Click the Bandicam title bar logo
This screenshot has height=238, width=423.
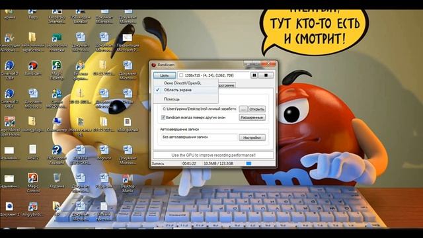154,65
